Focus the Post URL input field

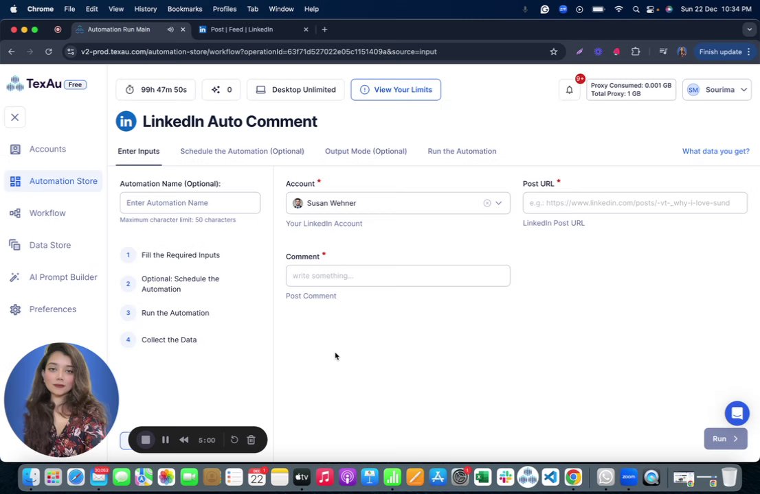[x=635, y=202]
